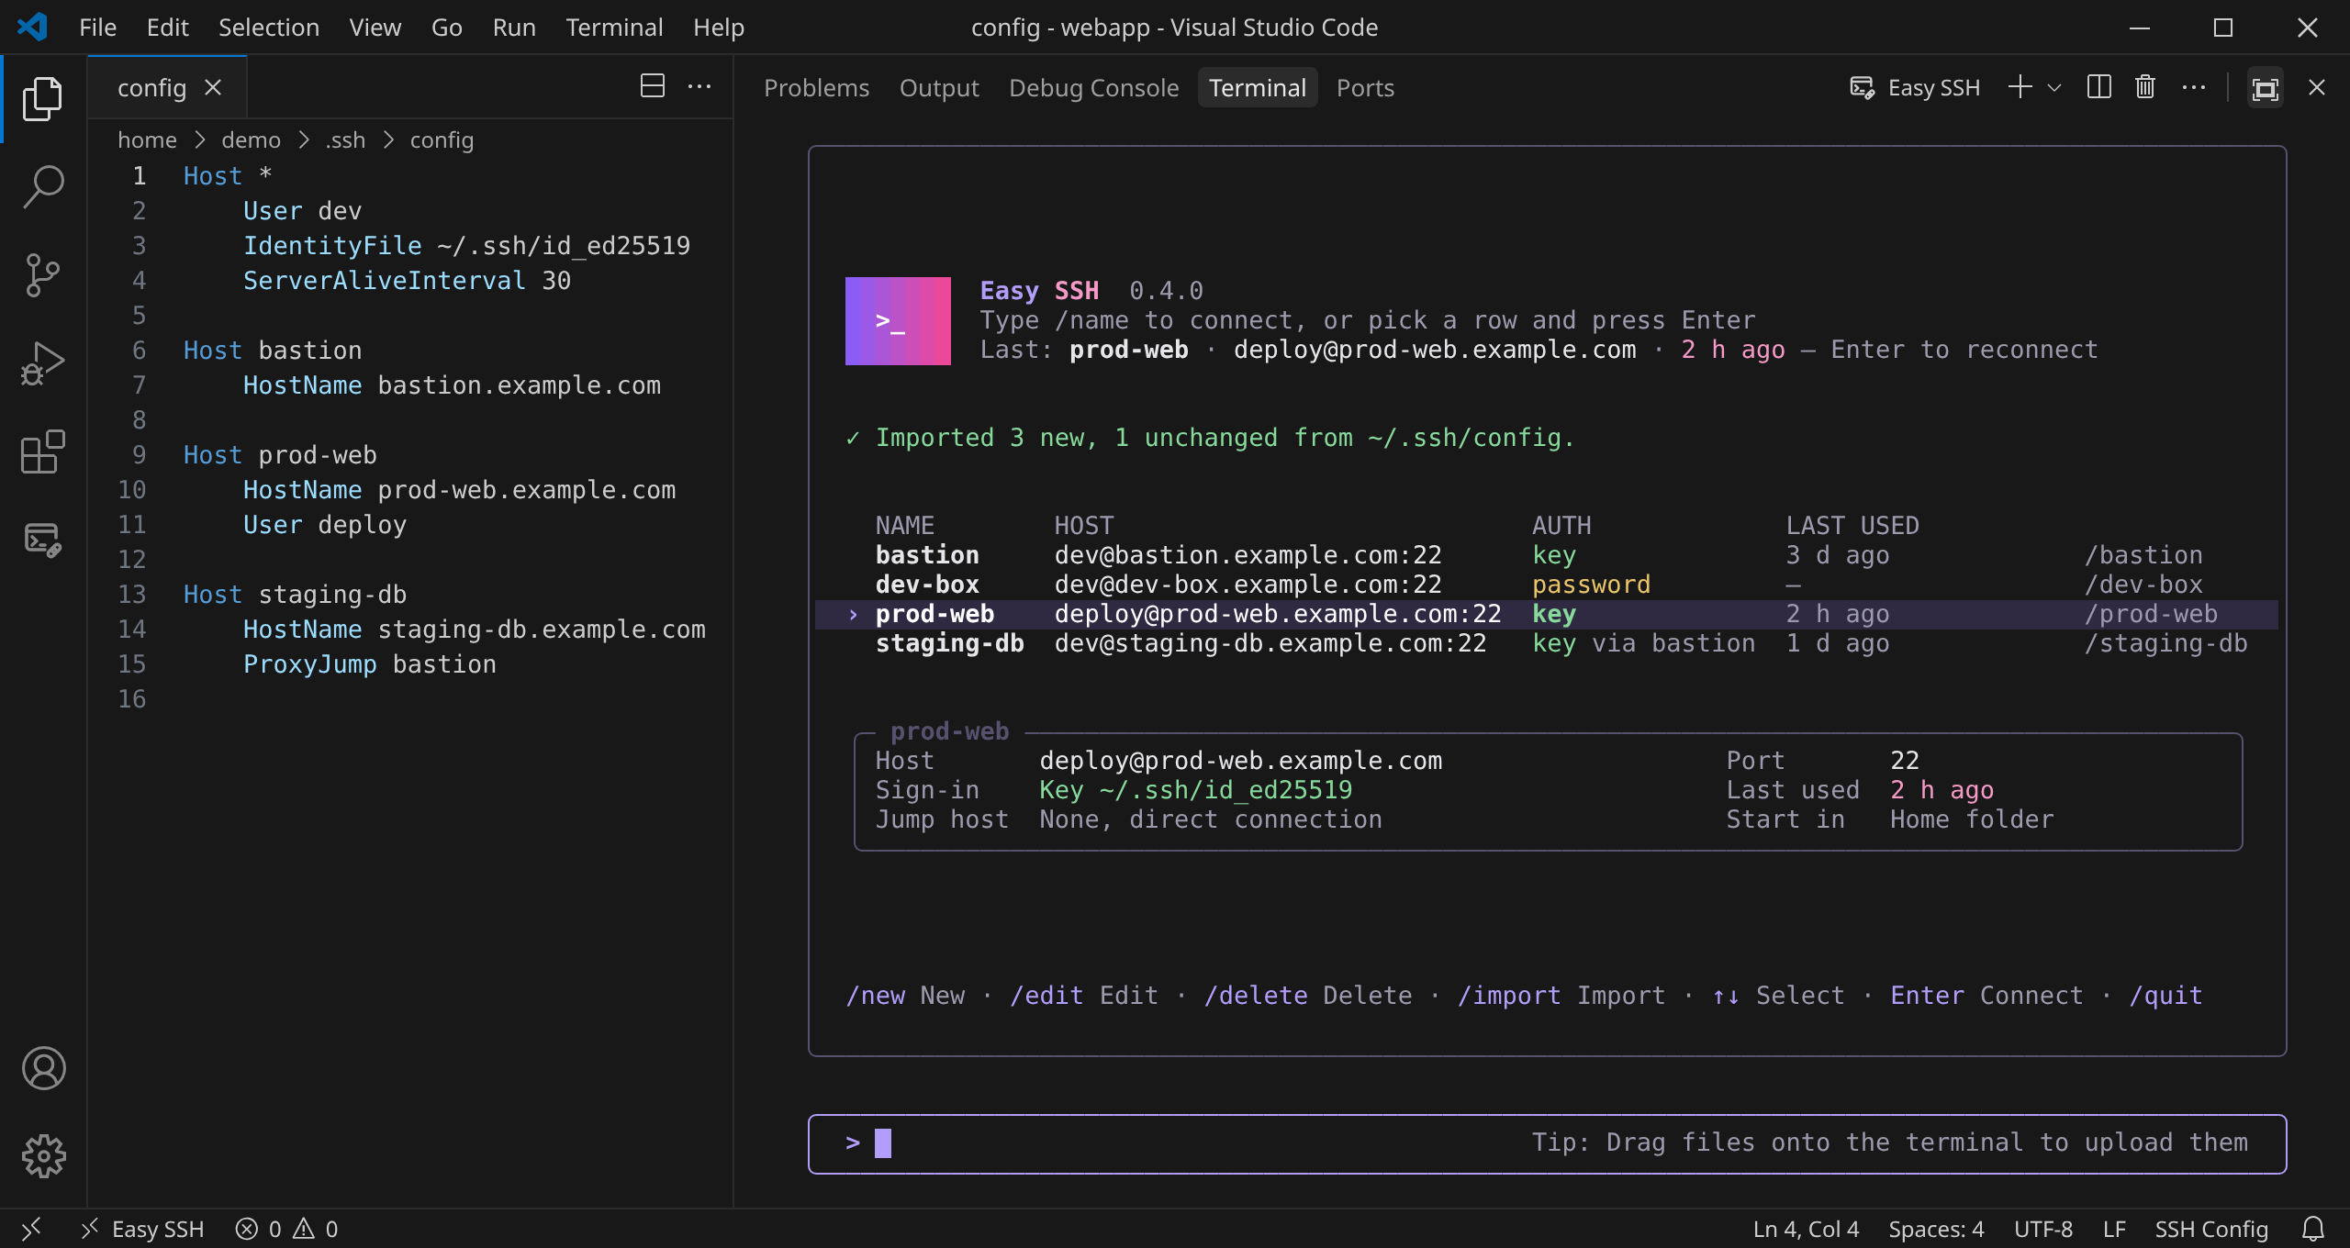Click Easy SSH status bar item
Screen dimensions: 2350x1248
click(x=142, y=1229)
